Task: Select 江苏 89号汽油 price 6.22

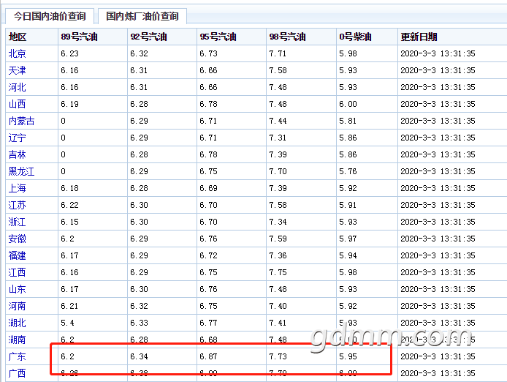Action: tap(70, 205)
